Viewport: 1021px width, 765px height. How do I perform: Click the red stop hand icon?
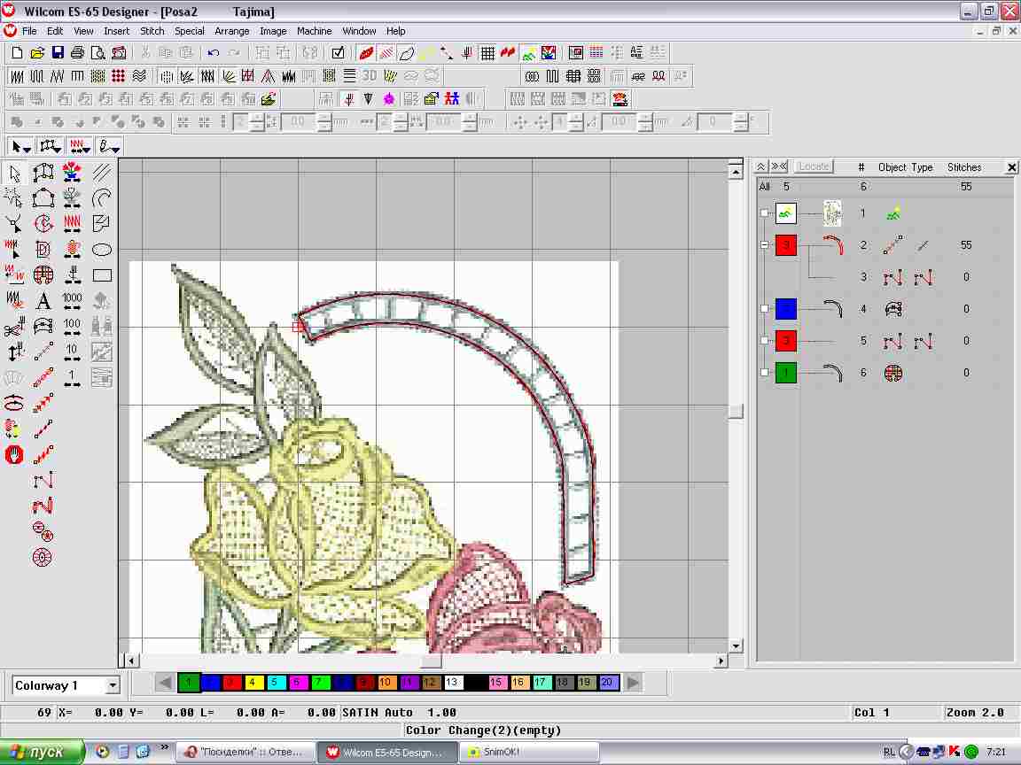[13, 455]
